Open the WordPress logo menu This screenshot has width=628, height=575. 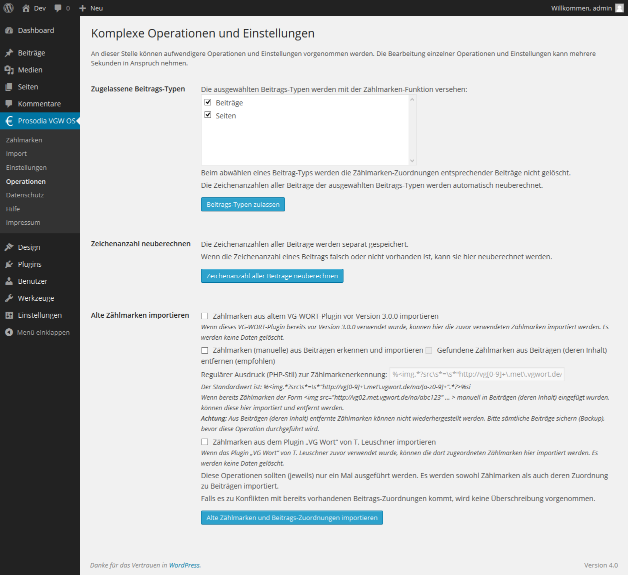[x=8, y=8]
